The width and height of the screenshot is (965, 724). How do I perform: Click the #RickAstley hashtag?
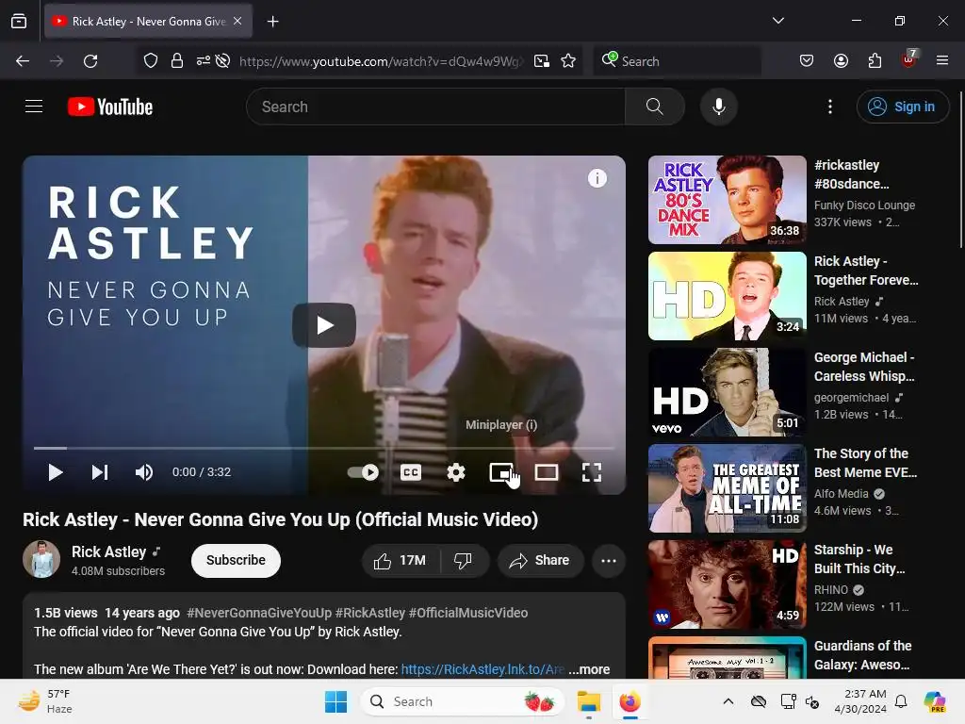click(370, 613)
